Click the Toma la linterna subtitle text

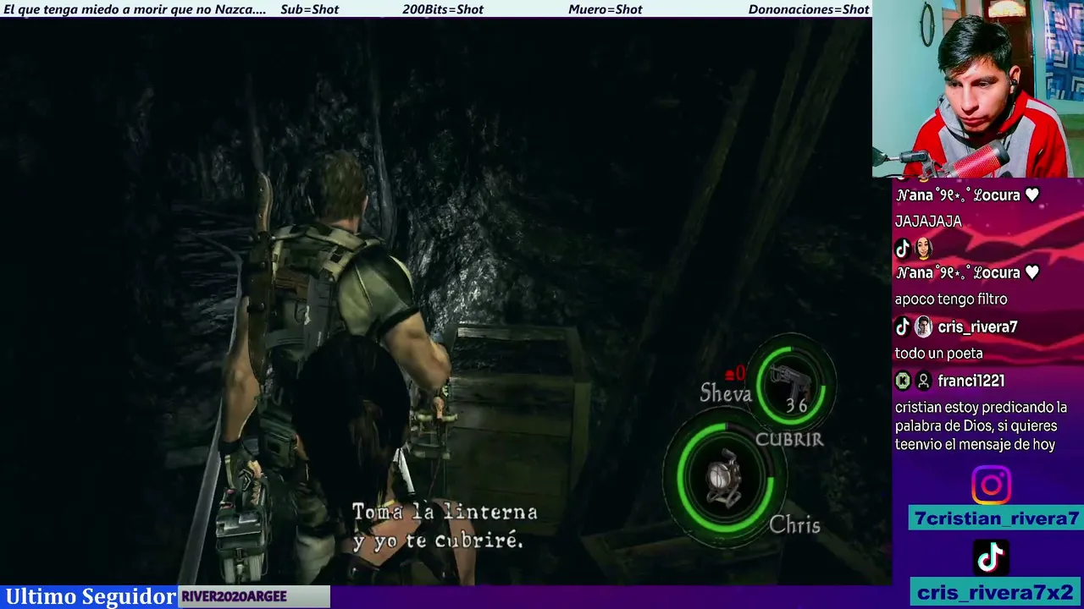445,526
